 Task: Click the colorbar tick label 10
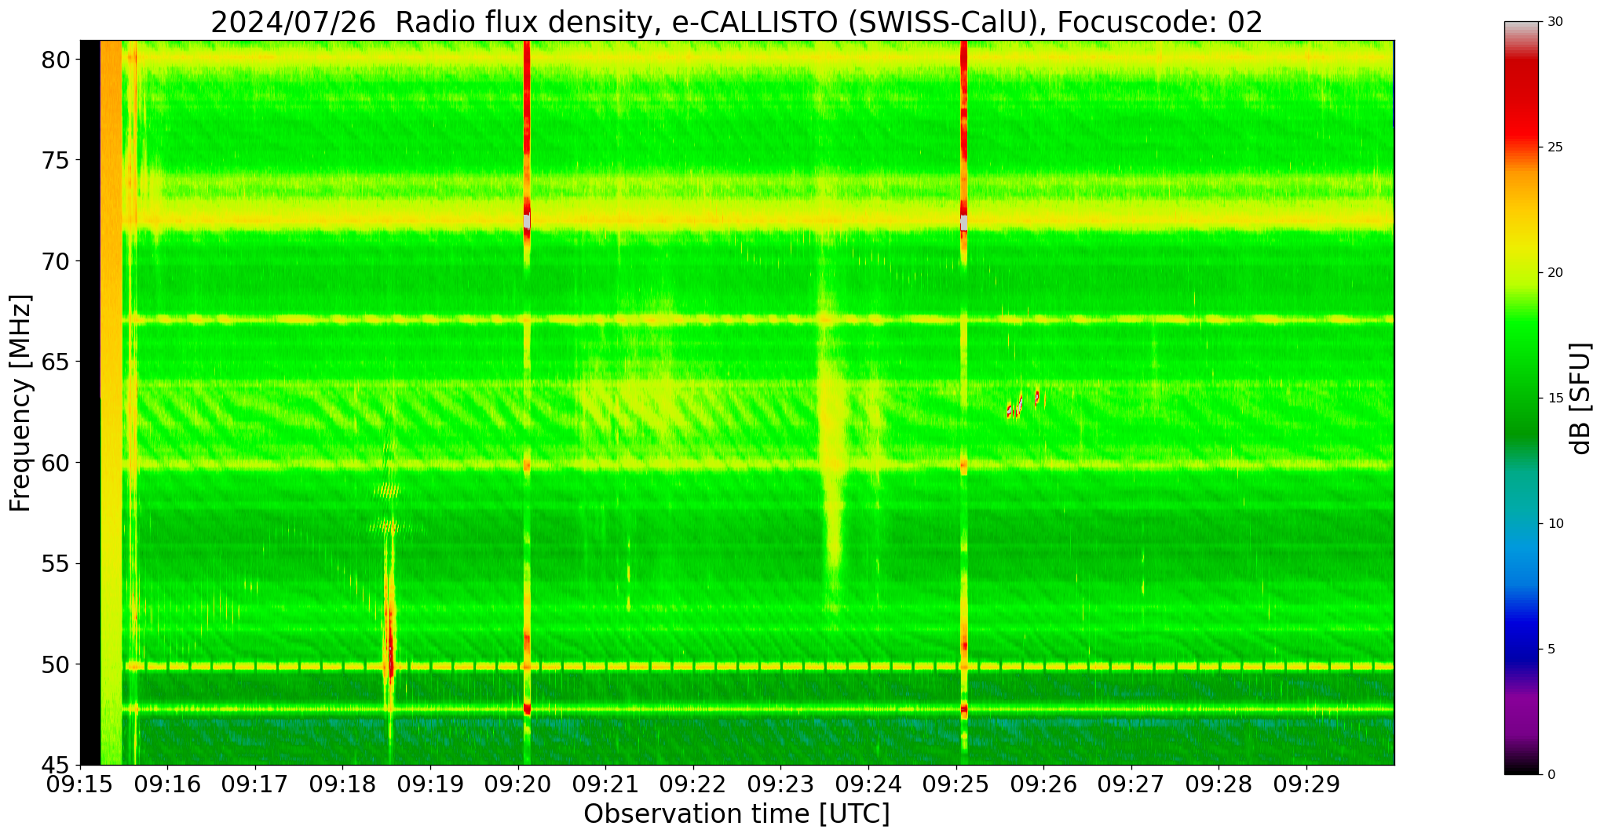click(x=1554, y=523)
